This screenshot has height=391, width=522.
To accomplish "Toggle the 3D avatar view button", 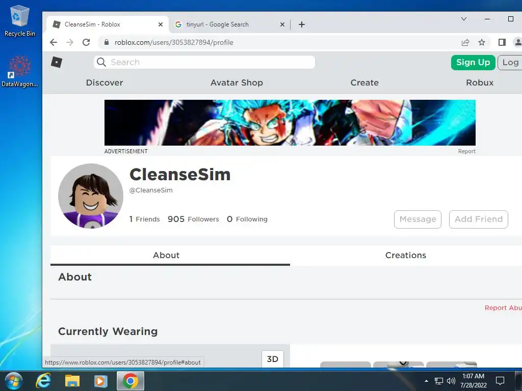I will [273, 359].
